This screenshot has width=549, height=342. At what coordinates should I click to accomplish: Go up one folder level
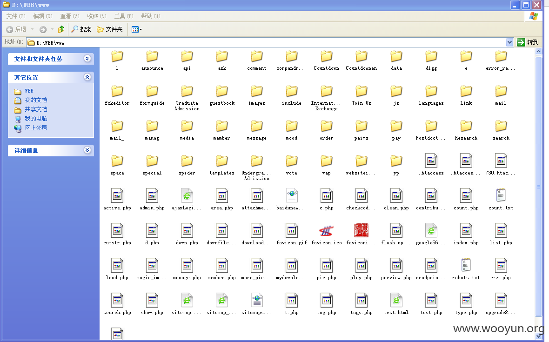coord(61,29)
